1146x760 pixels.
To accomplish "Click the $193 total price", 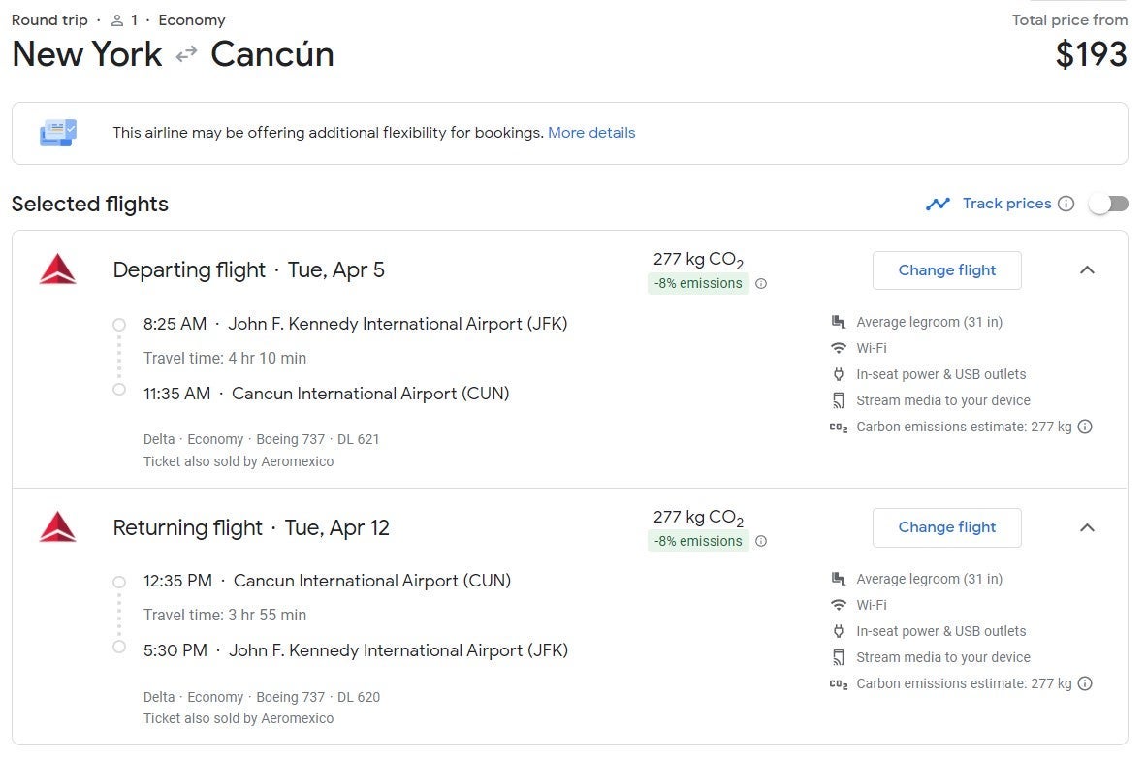I will [x=1091, y=54].
